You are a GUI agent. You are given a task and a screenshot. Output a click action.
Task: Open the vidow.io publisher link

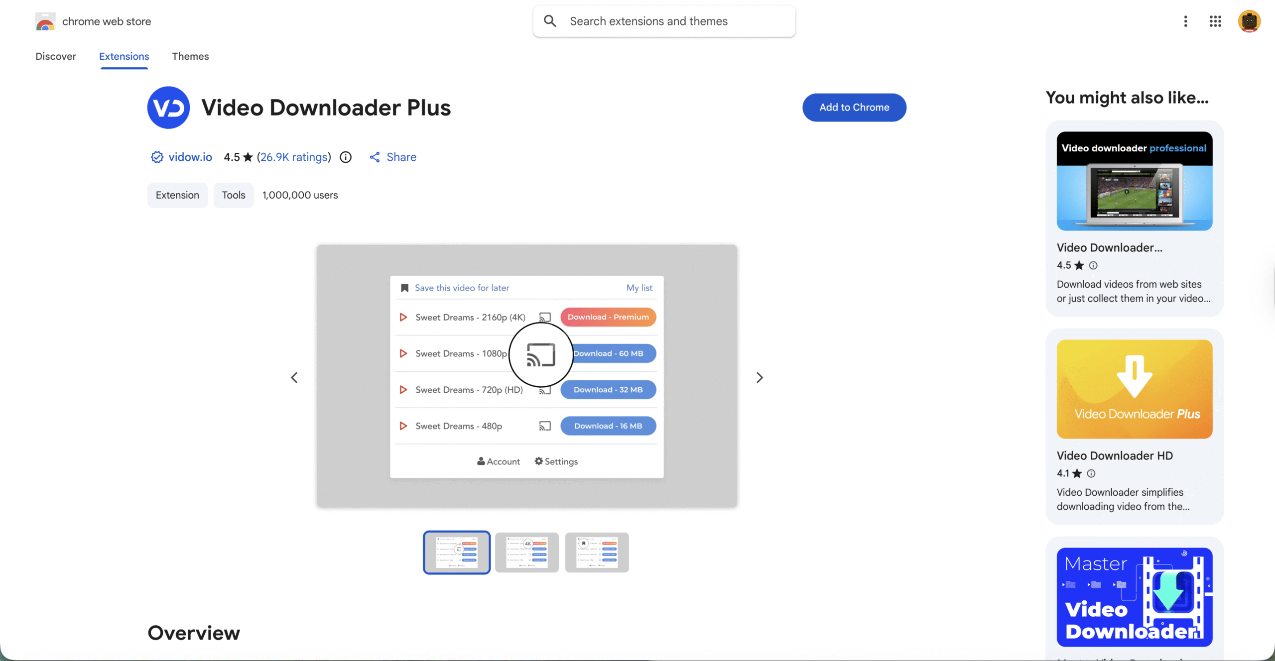coord(190,157)
